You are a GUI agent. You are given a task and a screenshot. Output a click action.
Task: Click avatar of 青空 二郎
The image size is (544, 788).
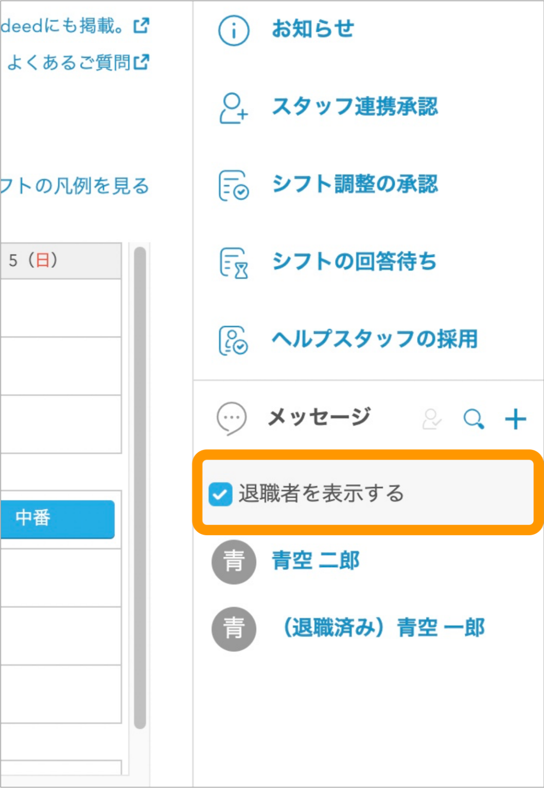(234, 562)
